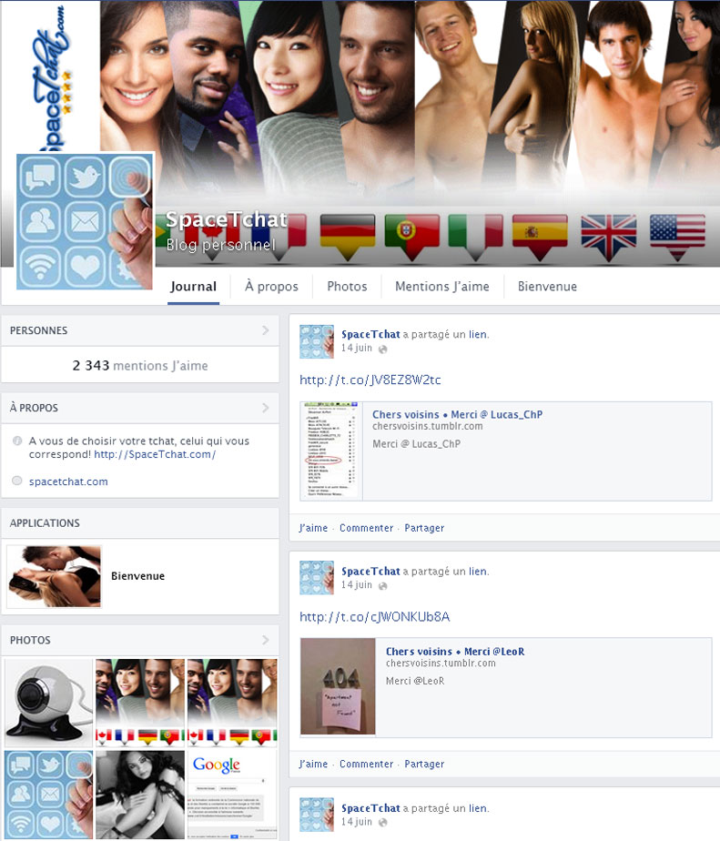Visit the spacetchat.com website link

[68, 481]
